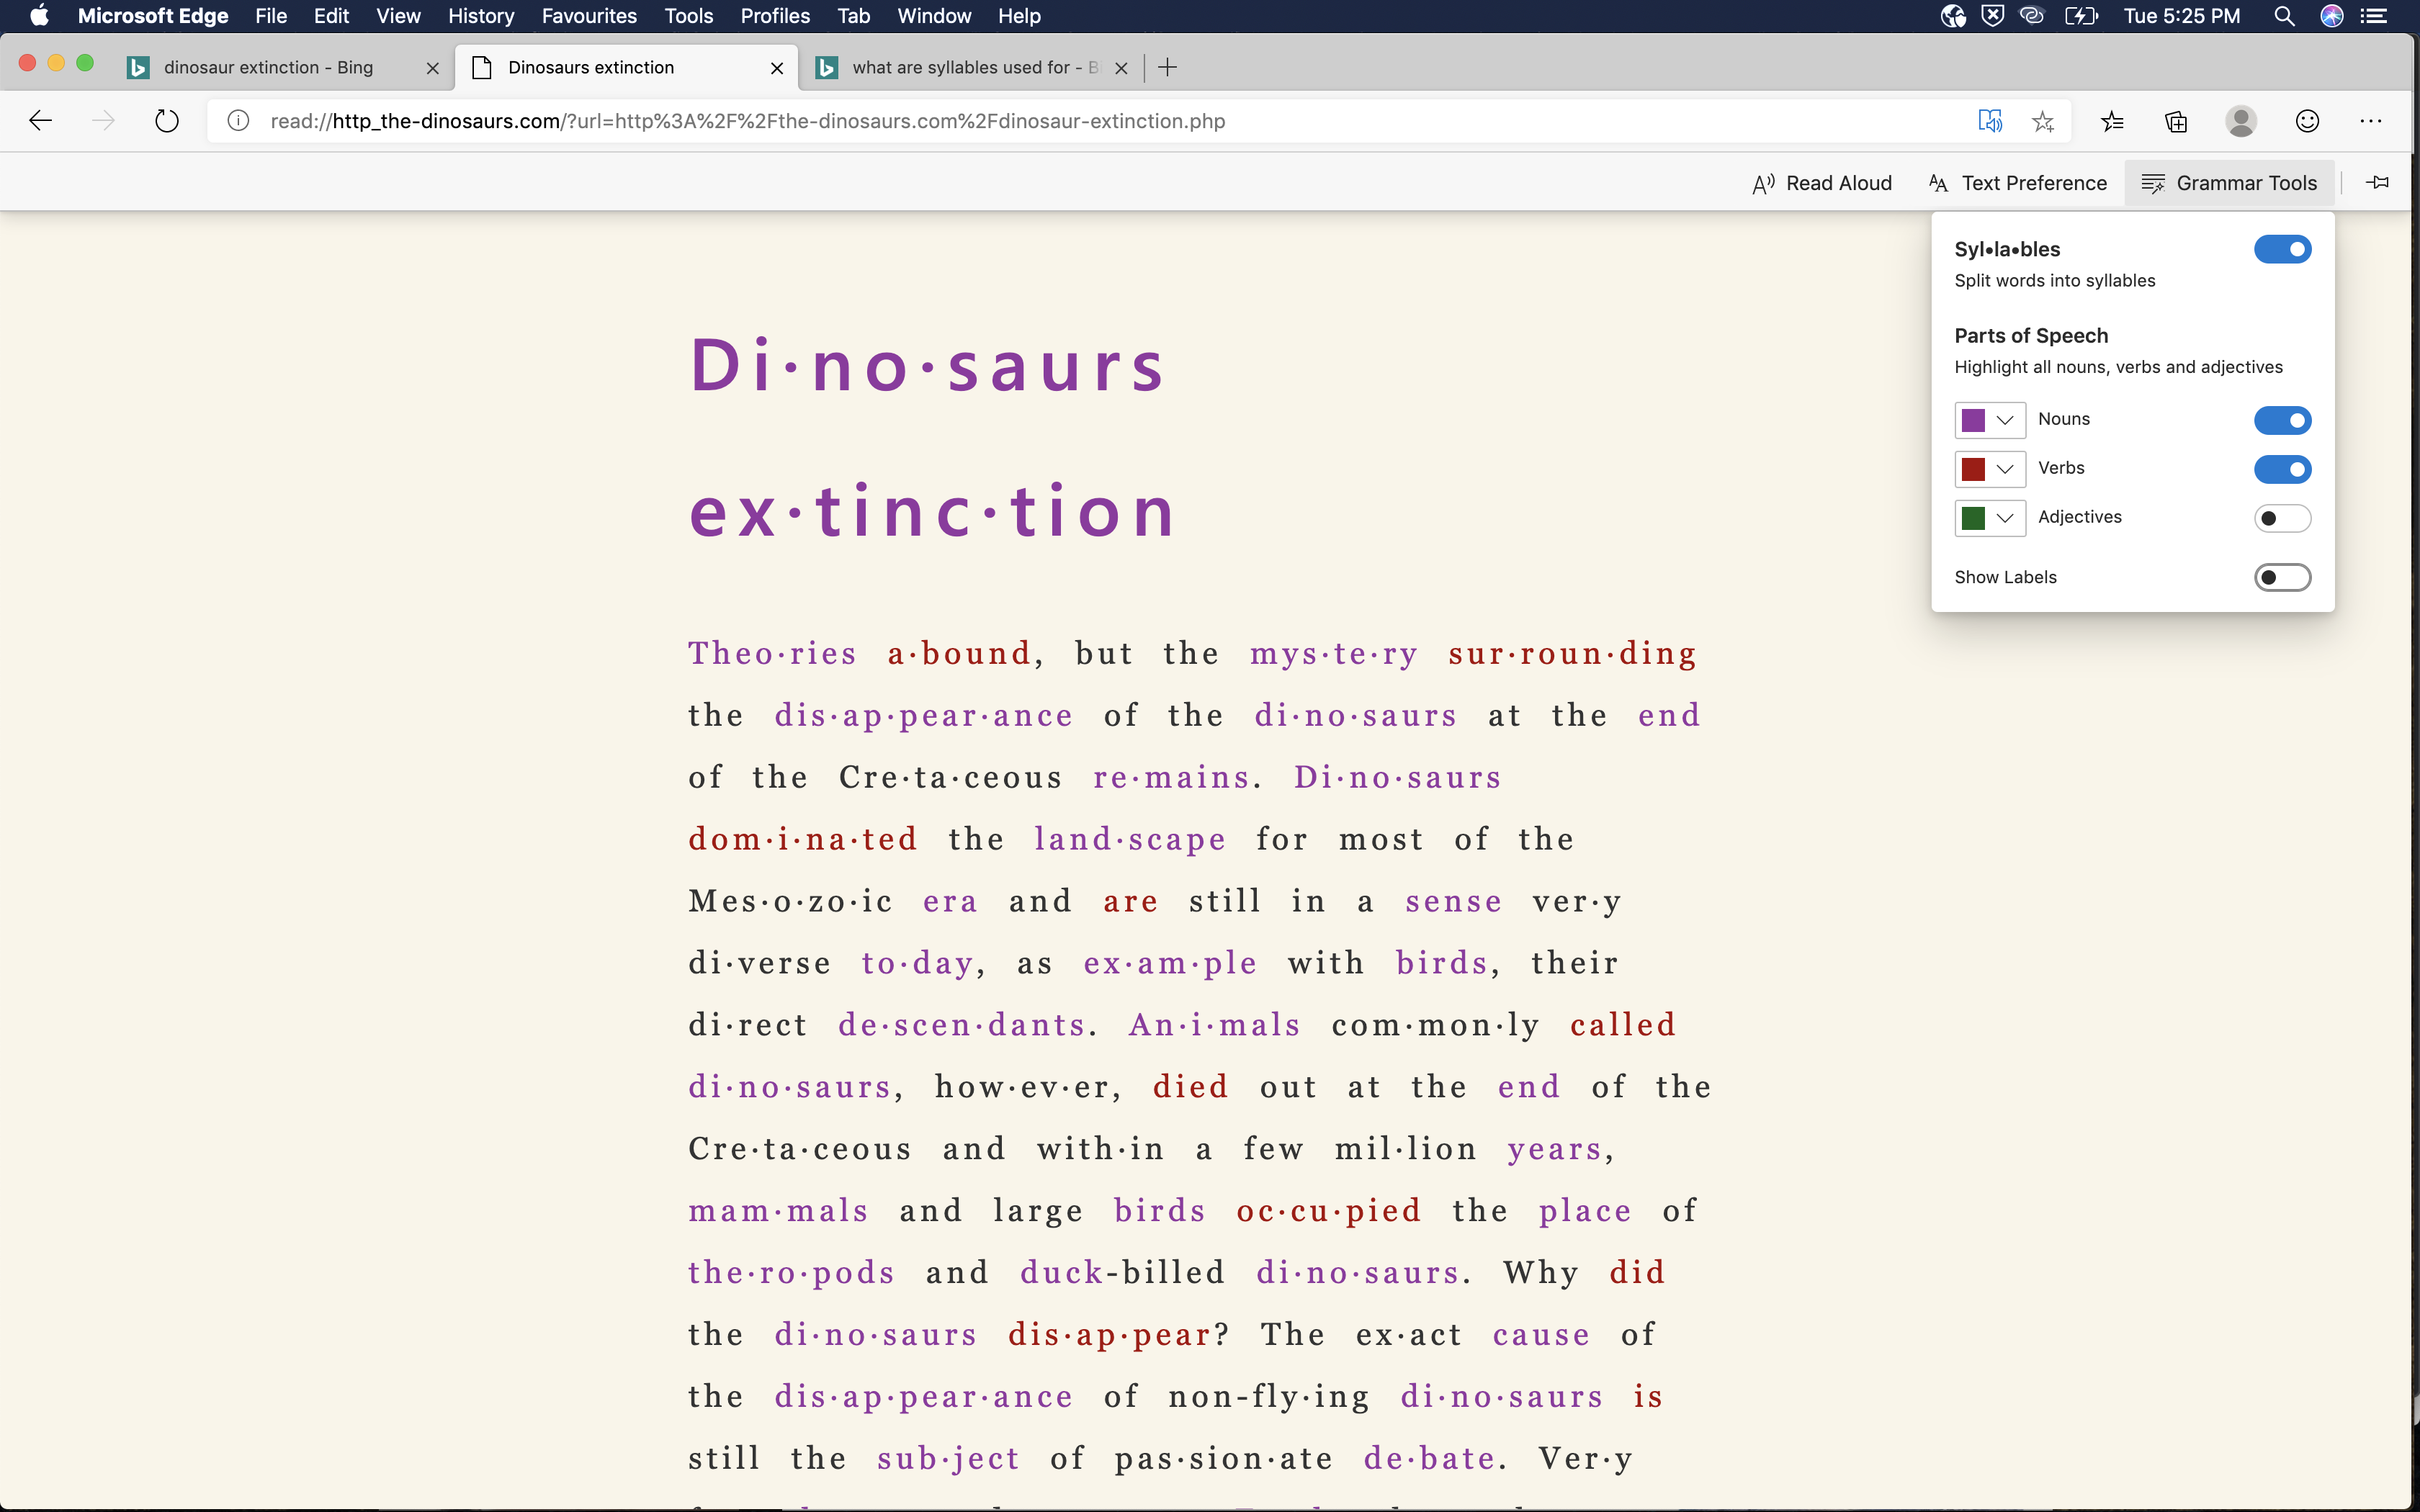Pin the reader toolbar with pin icon
The width and height of the screenshot is (2420, 1512).
pos(2378,182)
